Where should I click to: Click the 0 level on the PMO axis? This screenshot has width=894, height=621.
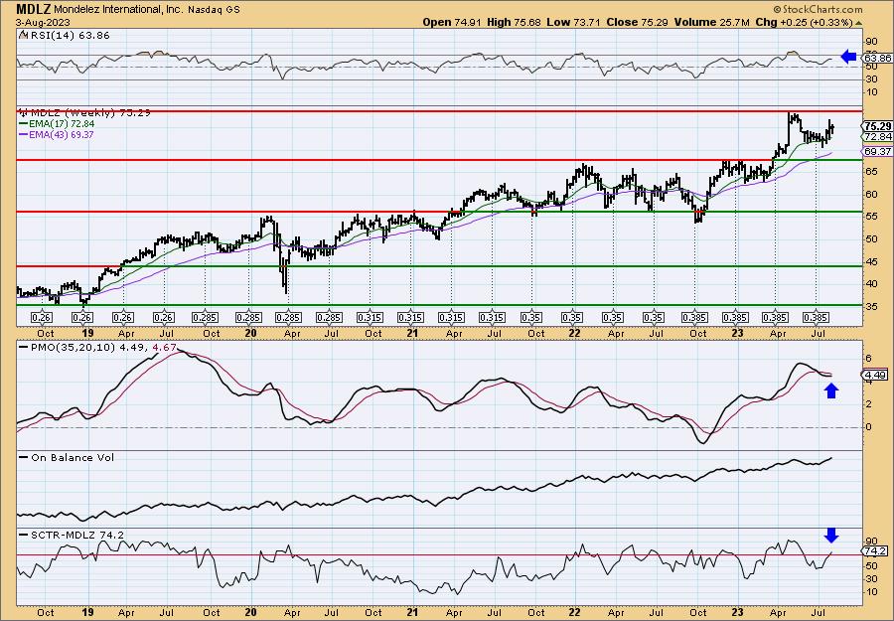click(x=868, y=427)
